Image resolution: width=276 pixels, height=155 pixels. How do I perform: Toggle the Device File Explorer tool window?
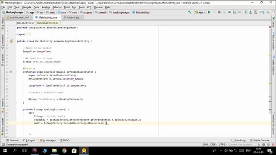pos(273,123)
